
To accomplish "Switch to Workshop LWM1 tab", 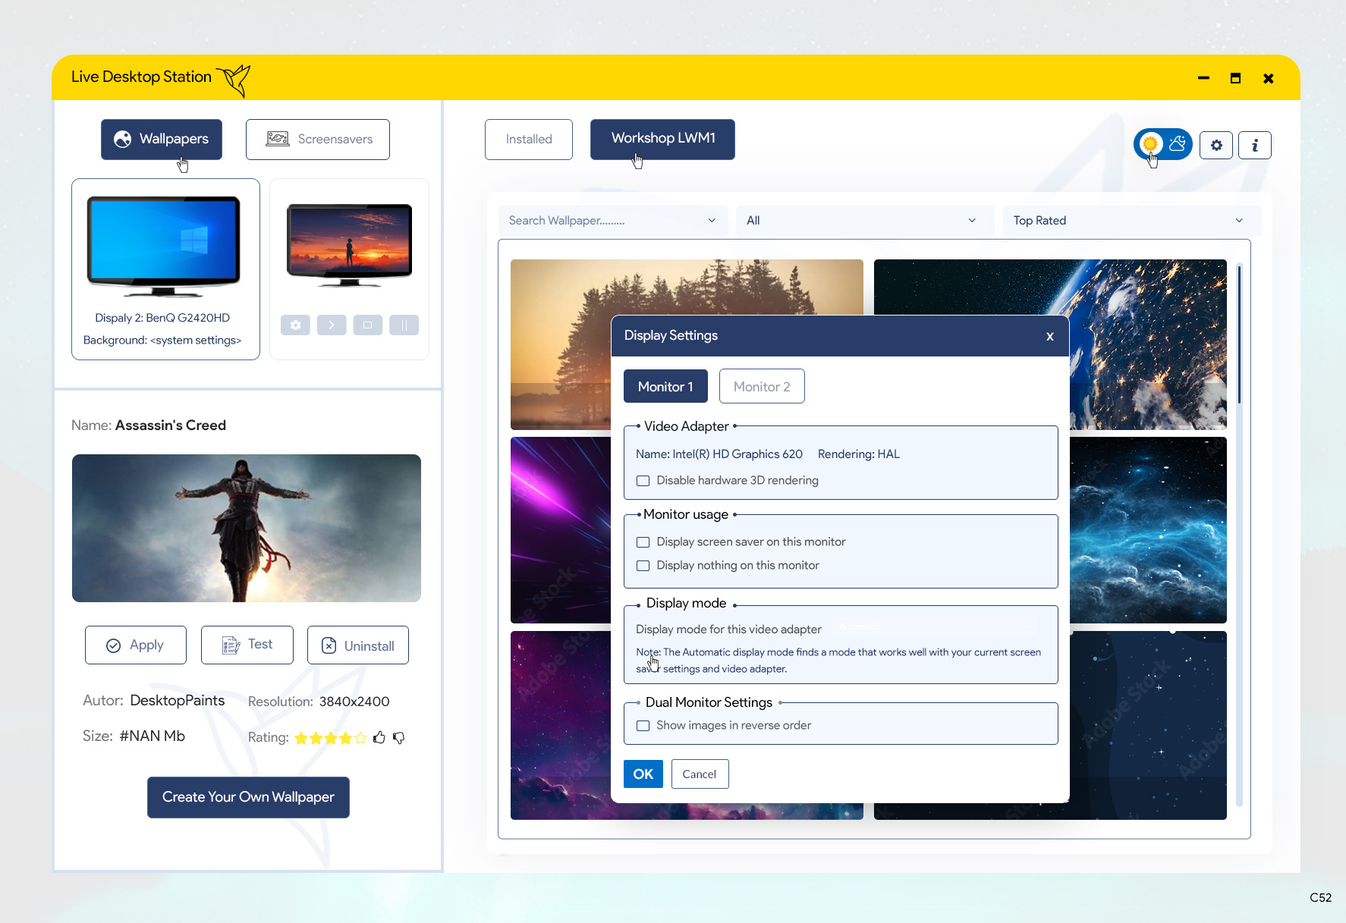I will pyautogui.click(x=662, y=140).
